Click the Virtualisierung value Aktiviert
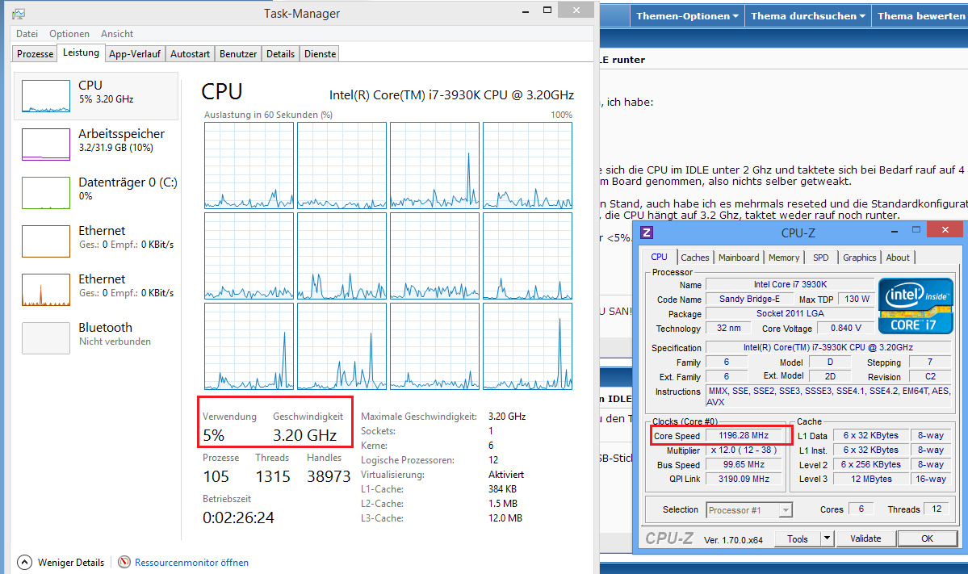 [x=505, y=475]
